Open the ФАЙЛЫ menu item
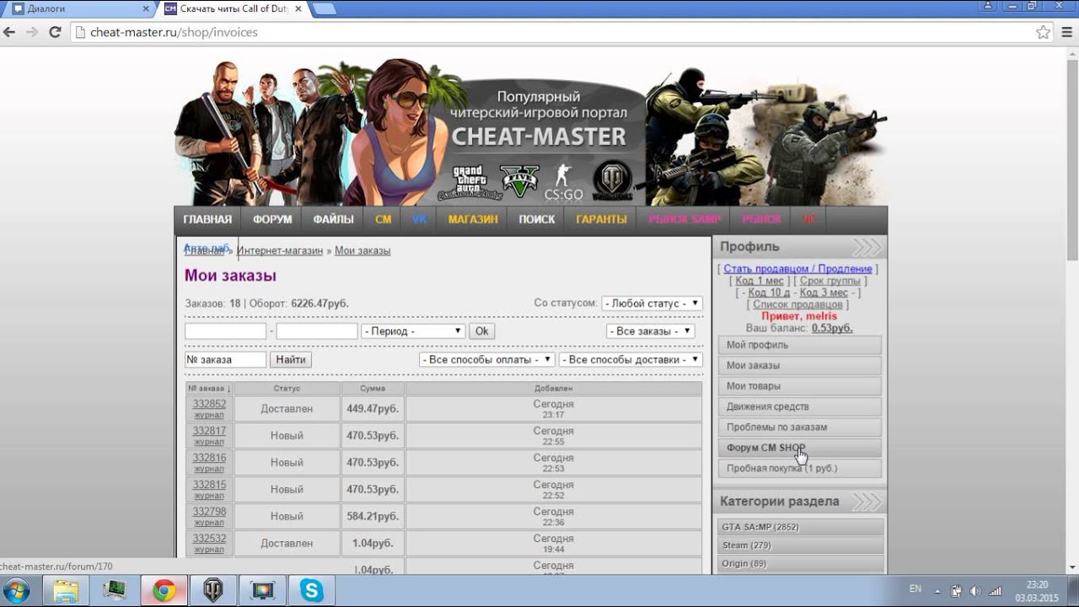This screenshot has width=1079, height=607. 333,219
